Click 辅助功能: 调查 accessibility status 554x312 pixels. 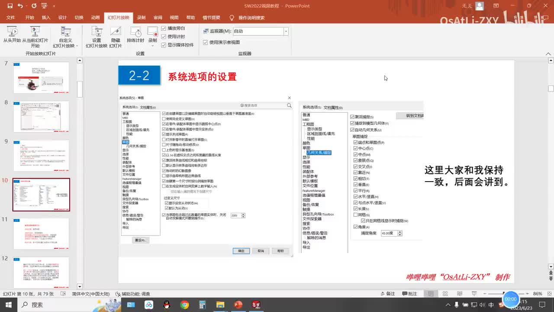pyautogui.click(x=132, y=294)
